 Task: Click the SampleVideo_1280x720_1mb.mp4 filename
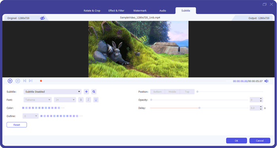coord(140,17)
